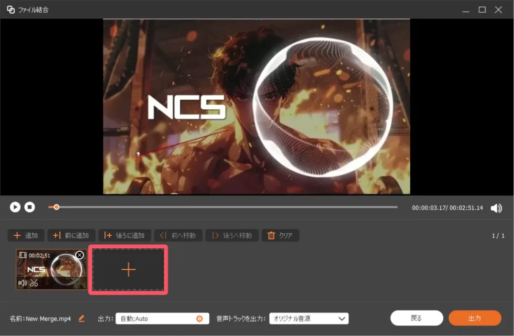514x336 pixels.
Task: Click 後ろに追加 to add after the clip
Action: tap(125, 236)
